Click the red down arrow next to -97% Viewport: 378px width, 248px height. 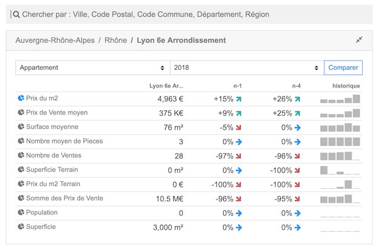click(x=239, y=156)
